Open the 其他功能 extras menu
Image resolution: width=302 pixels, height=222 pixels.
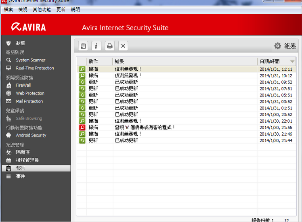[42, 9]
